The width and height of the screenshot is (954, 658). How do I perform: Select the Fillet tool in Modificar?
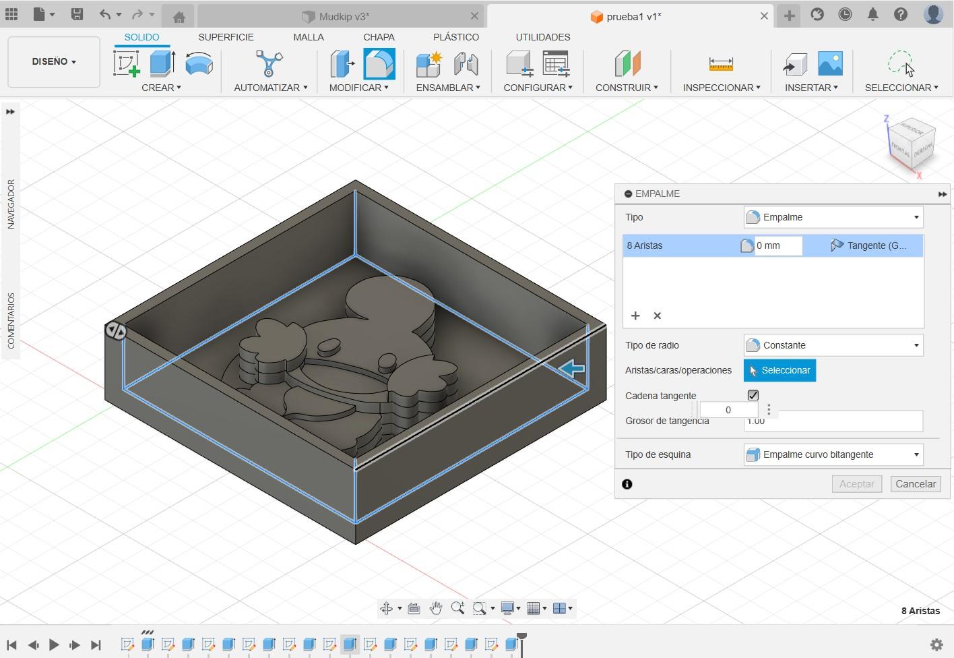pos(379,65)
